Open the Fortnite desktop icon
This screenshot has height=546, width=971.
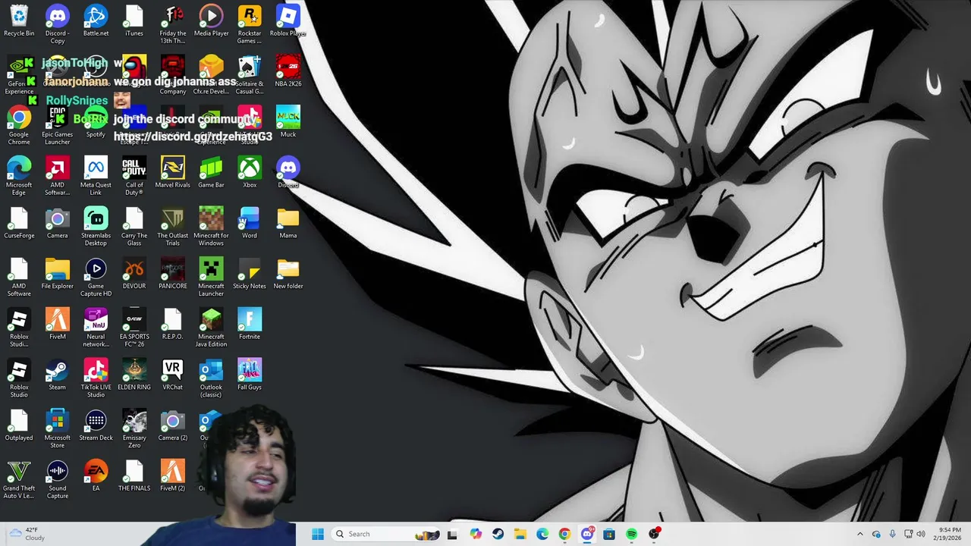[250, 324]
